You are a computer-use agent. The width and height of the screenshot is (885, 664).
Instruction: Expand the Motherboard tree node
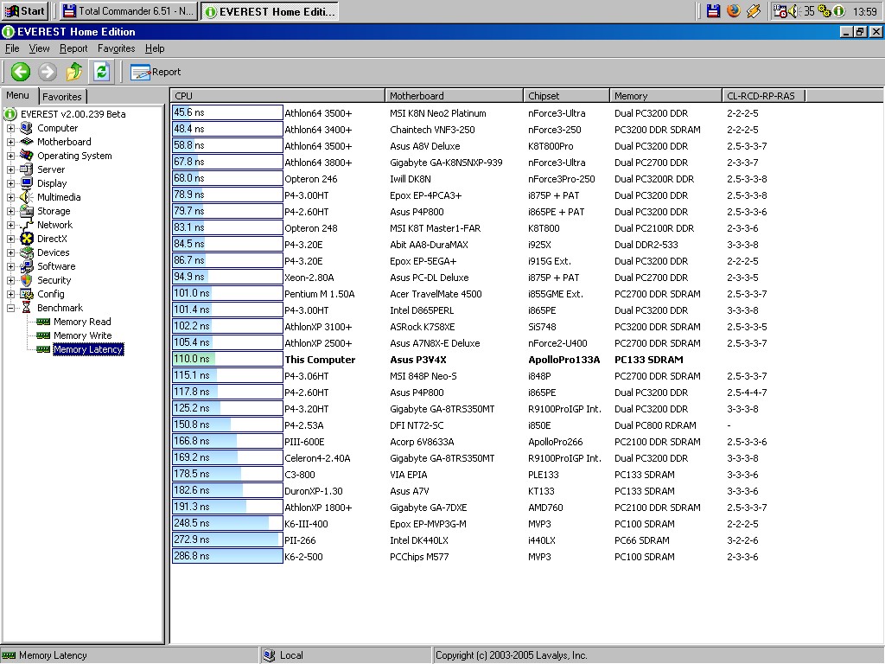point(10,142)
